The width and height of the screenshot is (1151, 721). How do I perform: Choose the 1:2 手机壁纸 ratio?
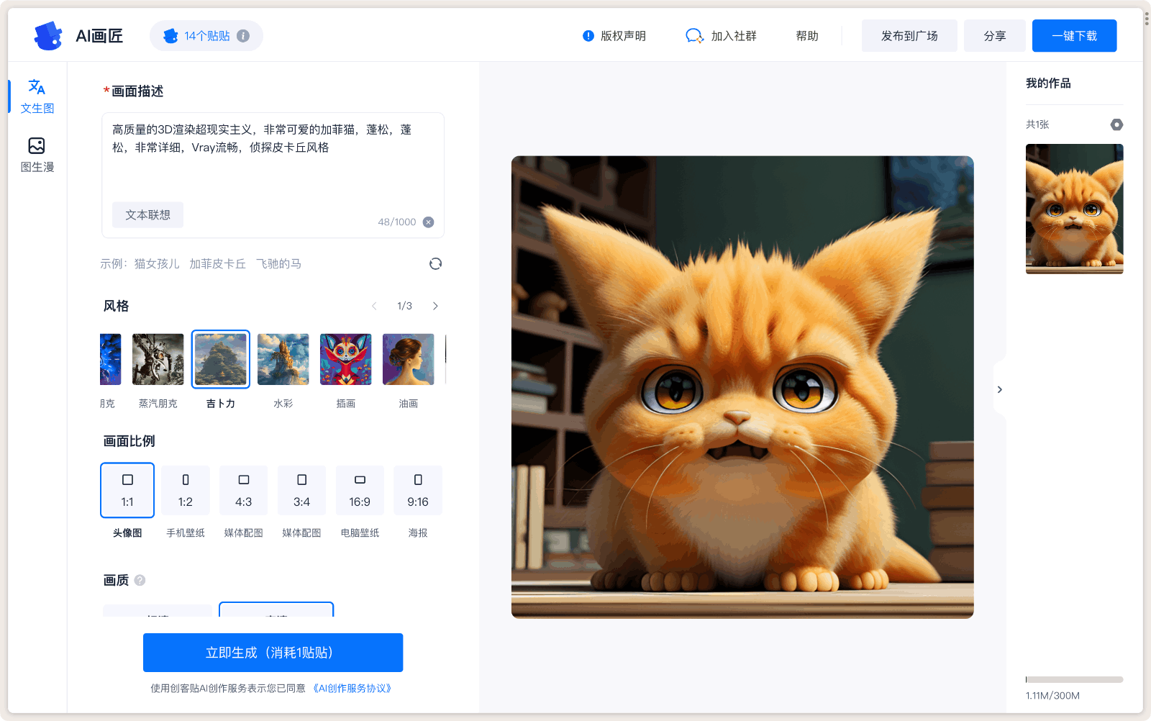[186, 490]
